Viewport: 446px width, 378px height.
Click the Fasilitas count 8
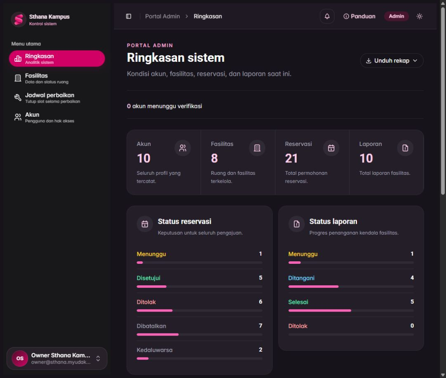215,158
